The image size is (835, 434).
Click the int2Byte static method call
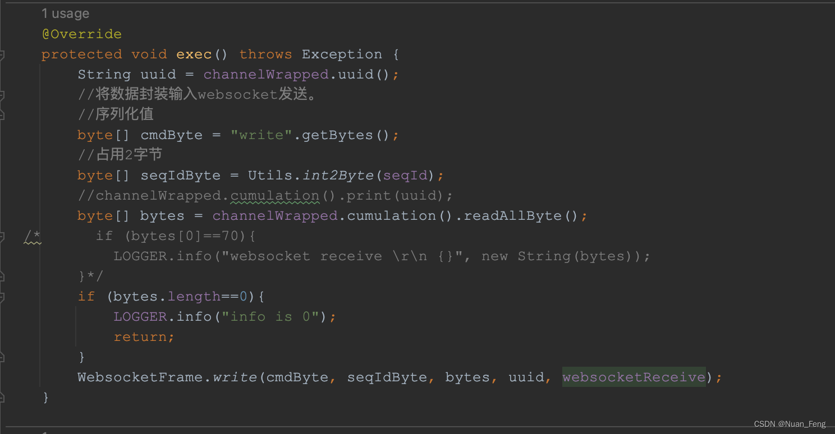(338, 176)
